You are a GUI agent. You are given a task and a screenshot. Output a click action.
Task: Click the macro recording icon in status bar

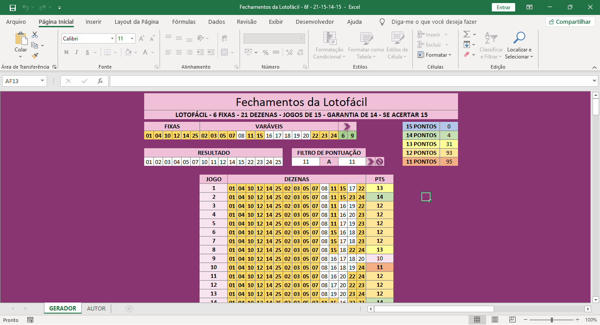tap(30, 320)
